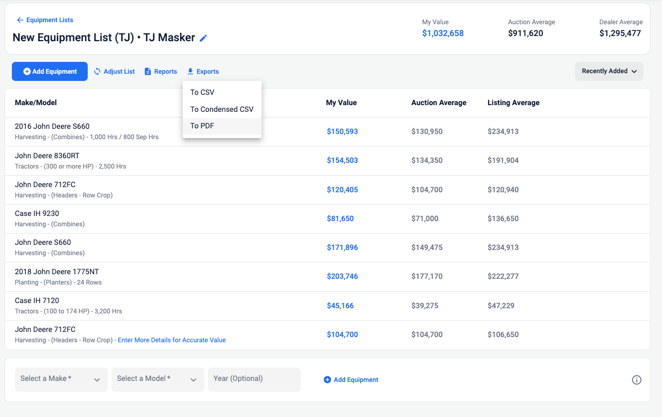The width and height of the screenshot is (662, 417).
Task: Click My Value $203,746
Action: (x=342, y=276)
